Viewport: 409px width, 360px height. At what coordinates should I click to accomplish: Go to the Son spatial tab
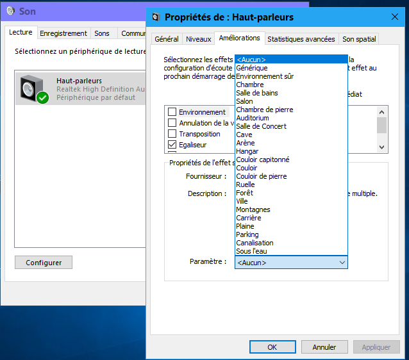359,39
